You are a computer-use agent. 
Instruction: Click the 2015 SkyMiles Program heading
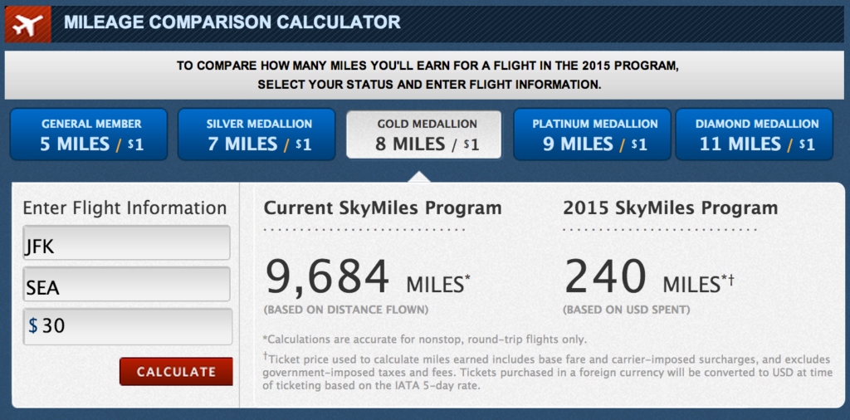[671, 208]
